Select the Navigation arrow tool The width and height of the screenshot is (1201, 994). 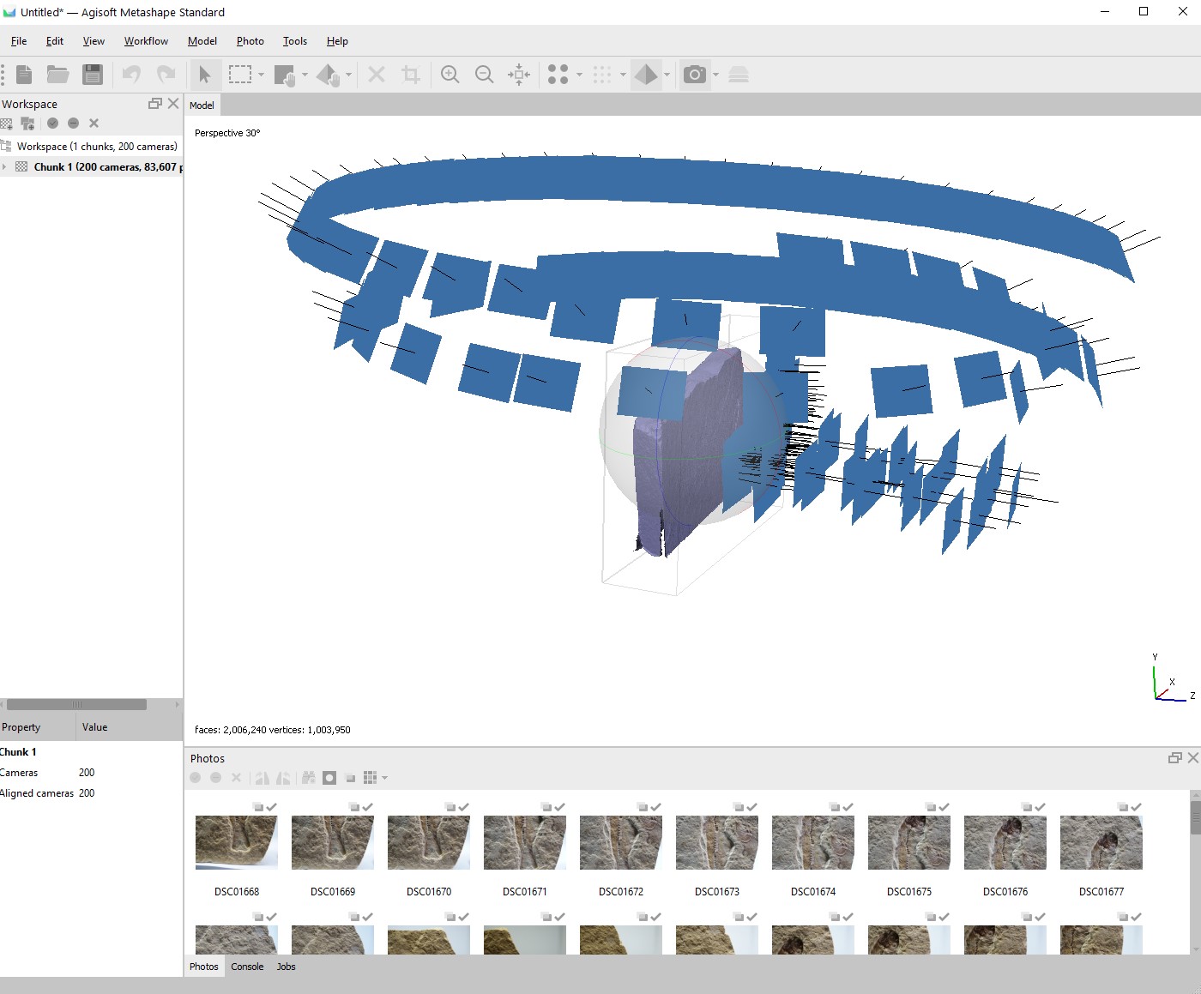(x=204, y=75)
